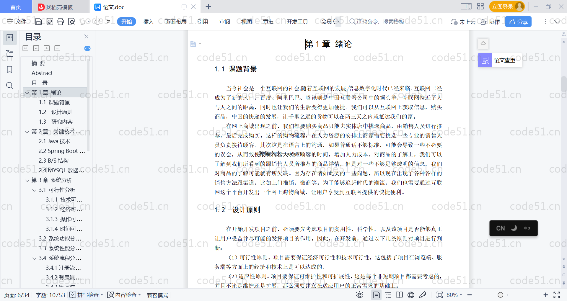This screenshot has height=301, width=567.
Task: Click the move-up outline level icon
Action: point(36,48)
